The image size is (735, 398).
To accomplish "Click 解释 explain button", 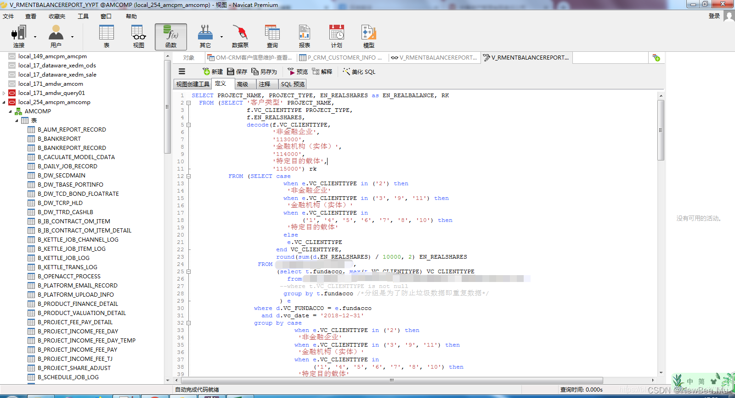I will (x=322, y=72).
